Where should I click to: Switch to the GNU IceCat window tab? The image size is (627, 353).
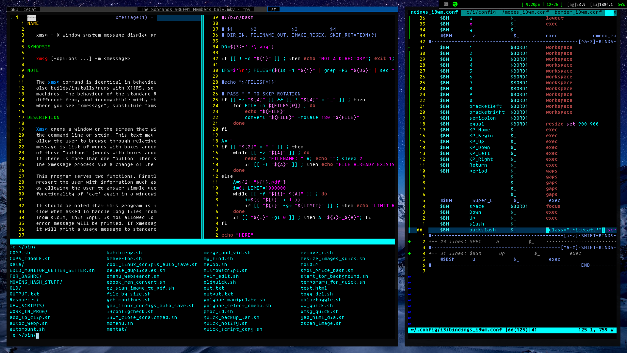tap(24, 9)
